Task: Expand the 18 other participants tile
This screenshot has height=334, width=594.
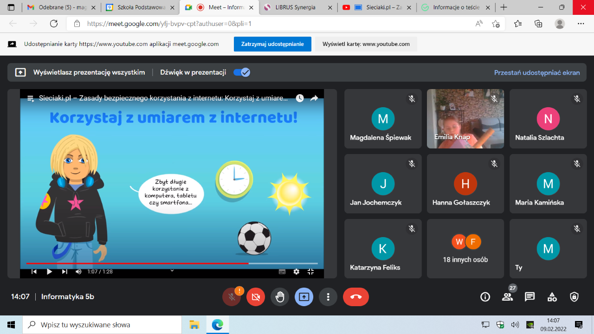Action: point(465,249)
